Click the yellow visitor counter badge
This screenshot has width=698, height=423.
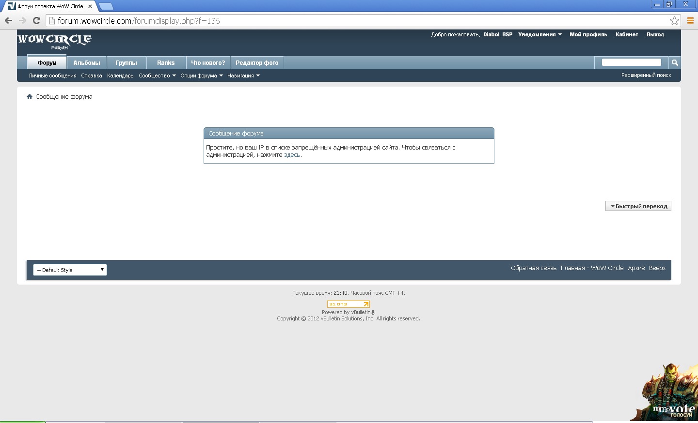pos(349,304)
